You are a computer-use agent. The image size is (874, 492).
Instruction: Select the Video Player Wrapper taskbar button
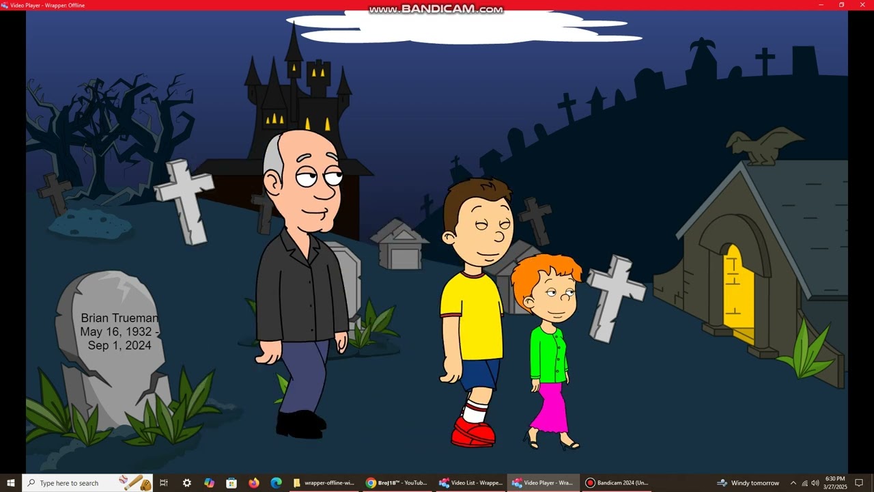(x=544, y=483)
